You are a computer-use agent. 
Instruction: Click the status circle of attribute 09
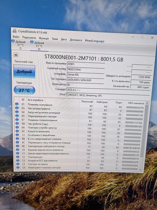pyautogui.click(x=17, y=123)
